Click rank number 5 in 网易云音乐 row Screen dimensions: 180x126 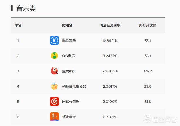click(18, 102)
